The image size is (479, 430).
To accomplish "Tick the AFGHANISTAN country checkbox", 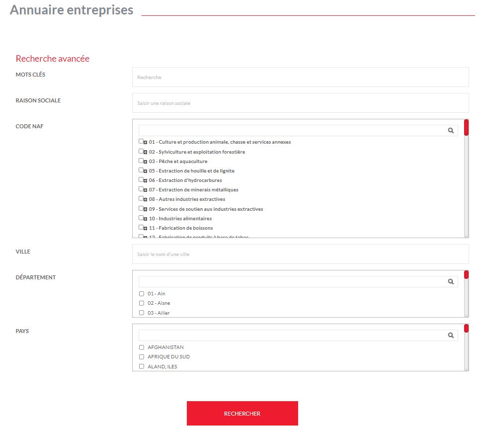I will (142, 347).
